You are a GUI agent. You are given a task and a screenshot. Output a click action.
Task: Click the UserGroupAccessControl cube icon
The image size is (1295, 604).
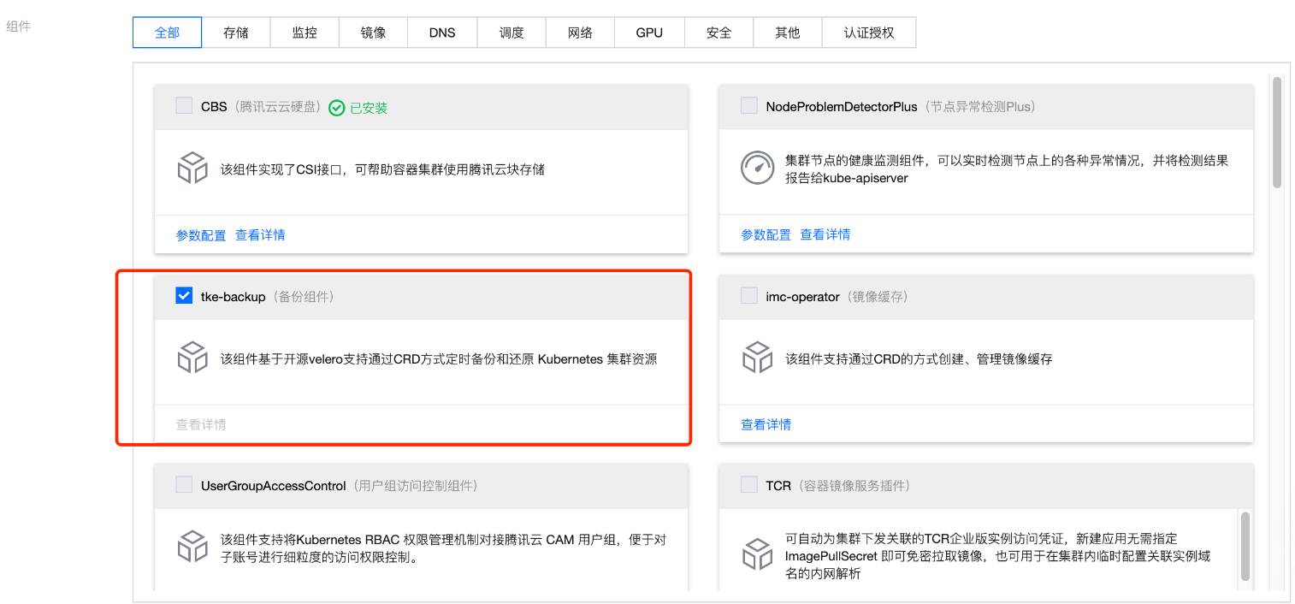coord(192,546)
